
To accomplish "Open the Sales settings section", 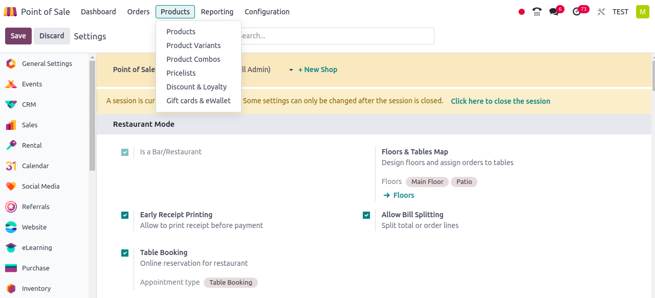I will [x=45, y=125].
